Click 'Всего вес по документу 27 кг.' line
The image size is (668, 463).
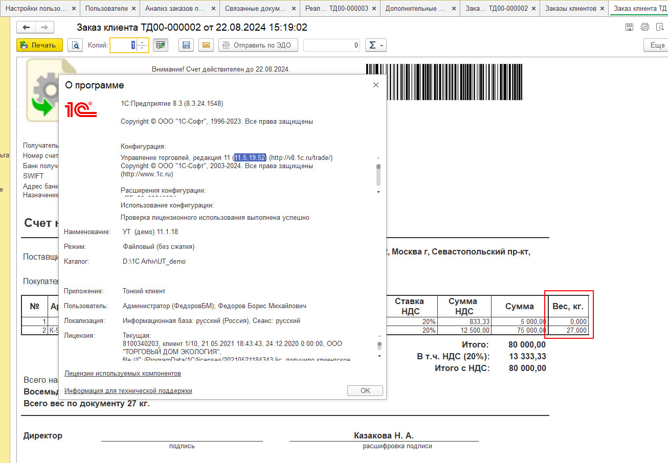tap(87, 404)
